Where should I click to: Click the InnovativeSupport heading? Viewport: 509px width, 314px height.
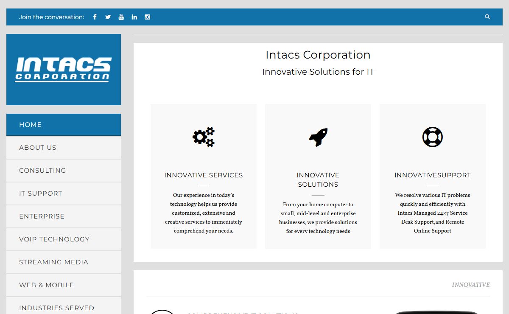coord(433,175)
